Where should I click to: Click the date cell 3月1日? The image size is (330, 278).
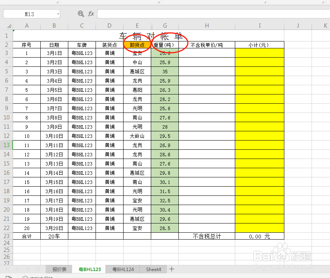pyautogui.click(x=54, y=53)
